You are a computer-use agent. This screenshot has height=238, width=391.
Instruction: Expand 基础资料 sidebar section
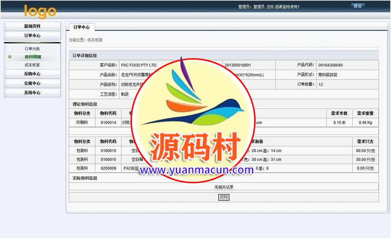[32, 26]
